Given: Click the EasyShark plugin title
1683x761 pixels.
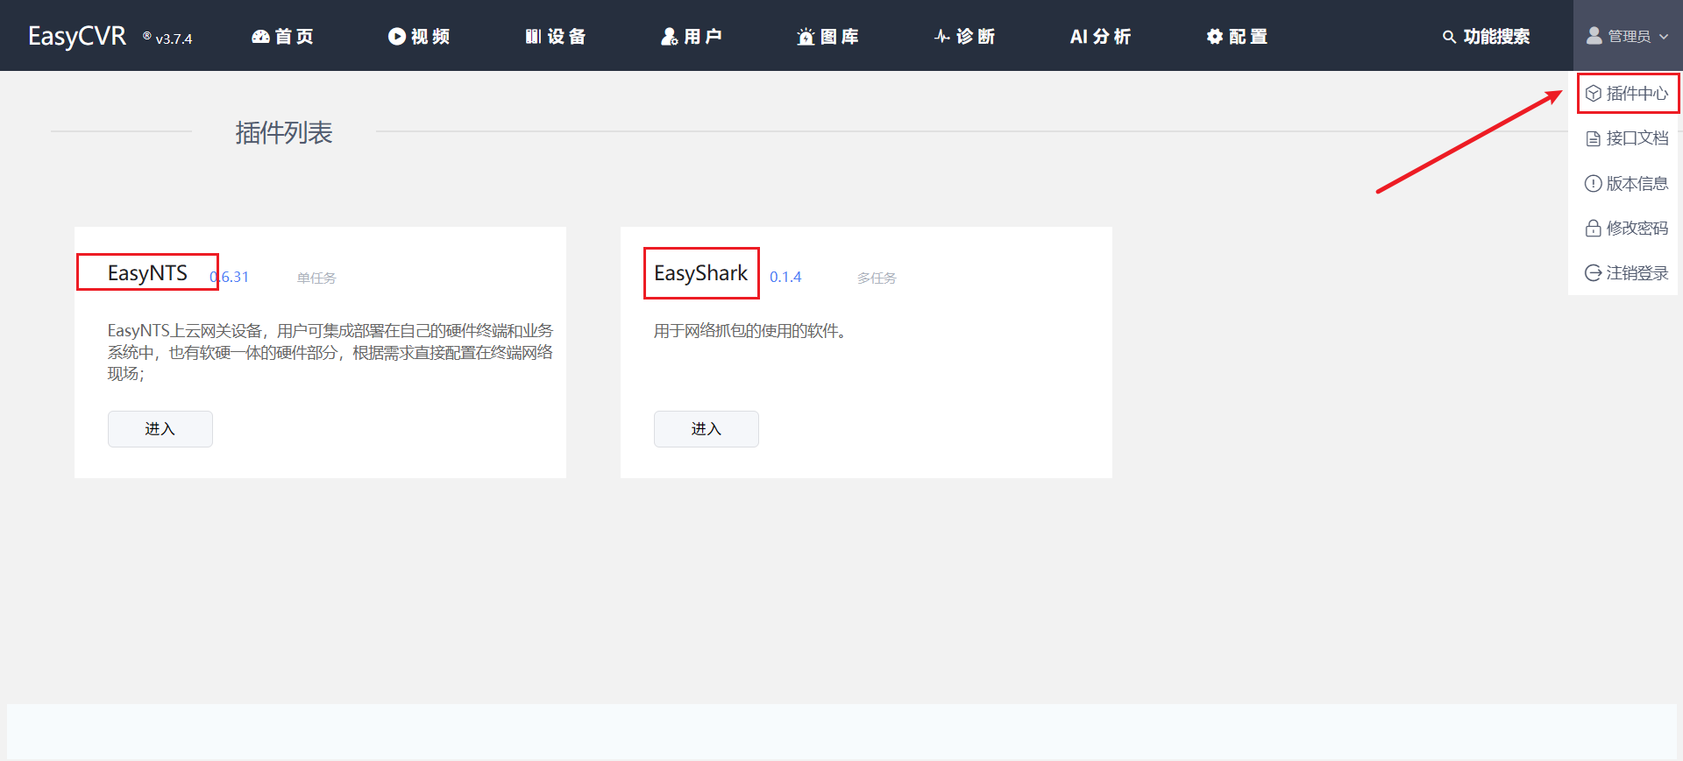Looking at the screenshot, I should pyautogui.click(x=700, y=273).
